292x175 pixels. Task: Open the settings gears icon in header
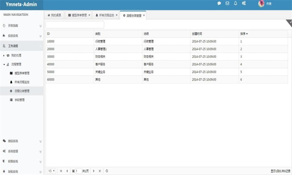tap(244, 3)
